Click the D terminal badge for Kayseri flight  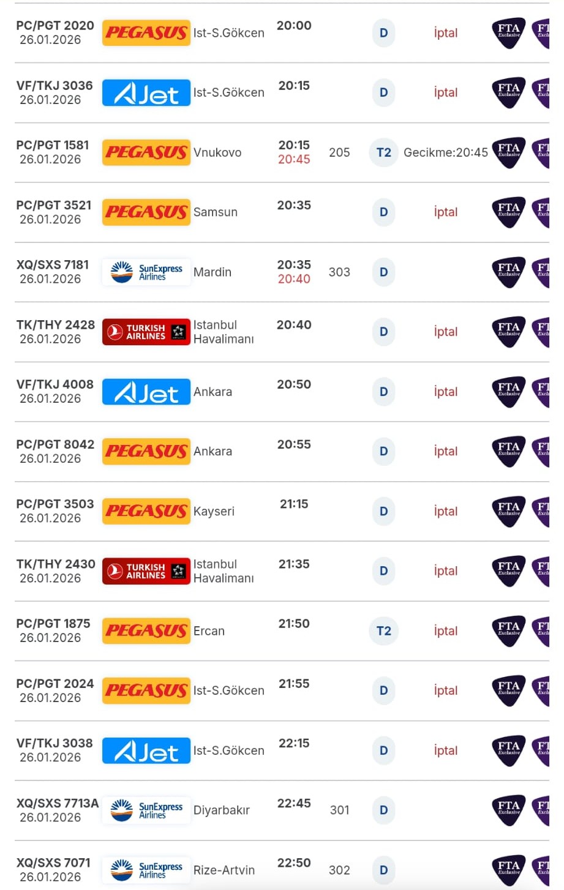383,511
